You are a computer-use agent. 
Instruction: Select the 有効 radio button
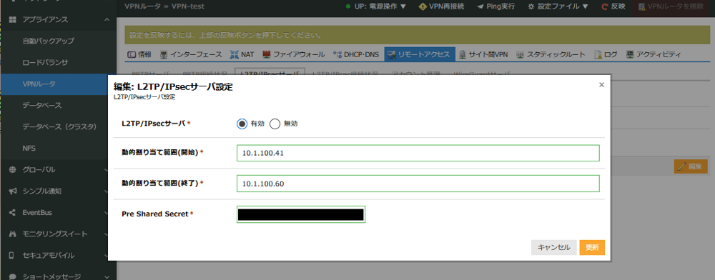242,124
